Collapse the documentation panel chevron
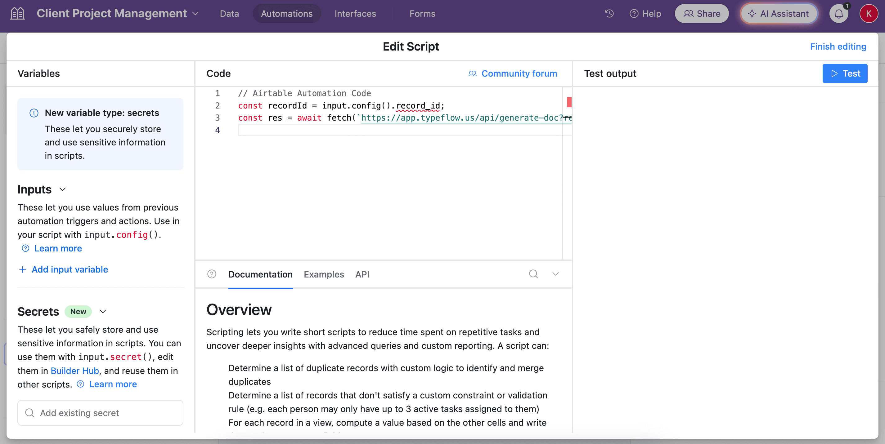 click(555, 274)
